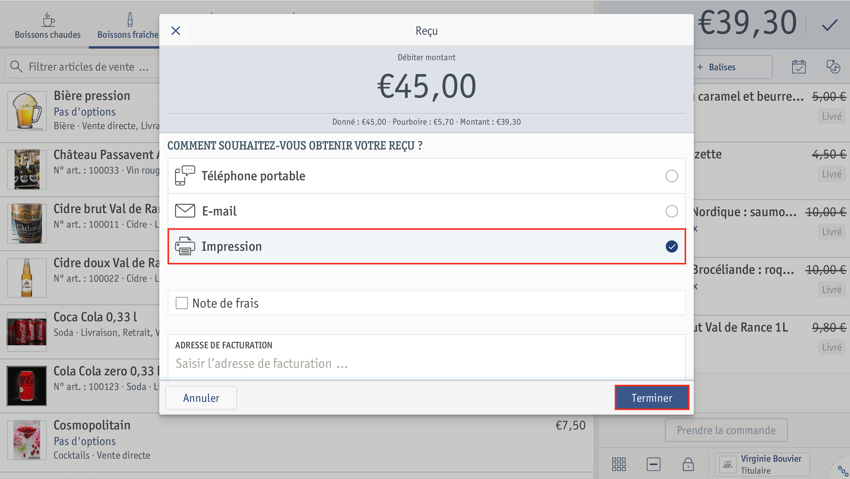Close the Reçu dialog with the X
The height and width of the screenshot is (479, 850).
coord(175,31)
